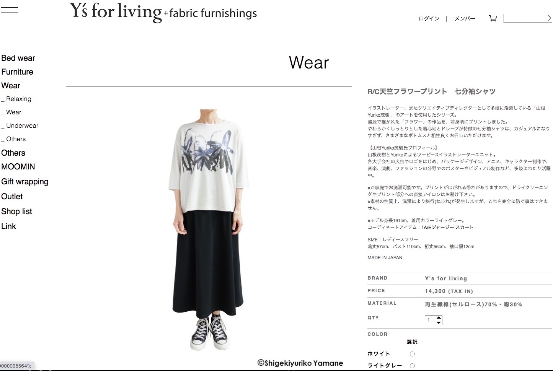Decrease quantity with the down stepper arrow
Image resolution: width=553 pixels, height=371 pixels.
pos(439,322)
